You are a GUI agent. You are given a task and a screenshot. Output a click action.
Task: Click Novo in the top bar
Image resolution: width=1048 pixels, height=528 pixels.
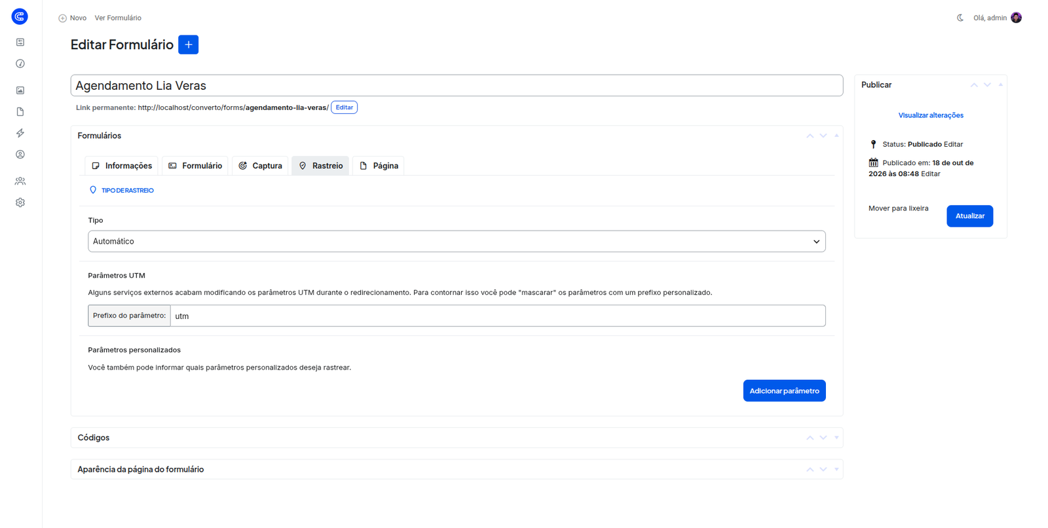click(x=73, y=18)
